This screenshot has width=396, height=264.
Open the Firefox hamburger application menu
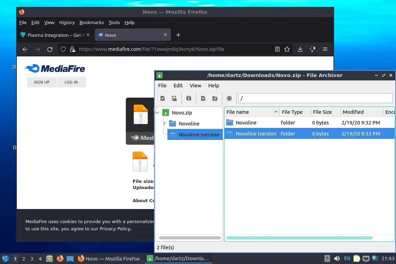(325, 49)
